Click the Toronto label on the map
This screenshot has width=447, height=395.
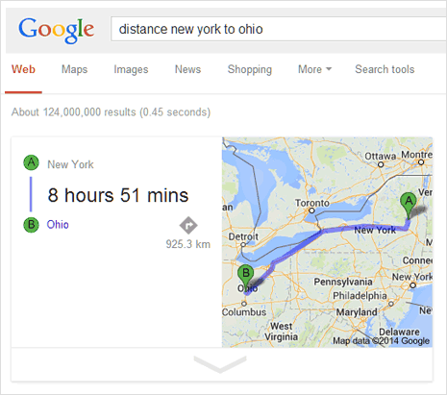click(312, 203)
